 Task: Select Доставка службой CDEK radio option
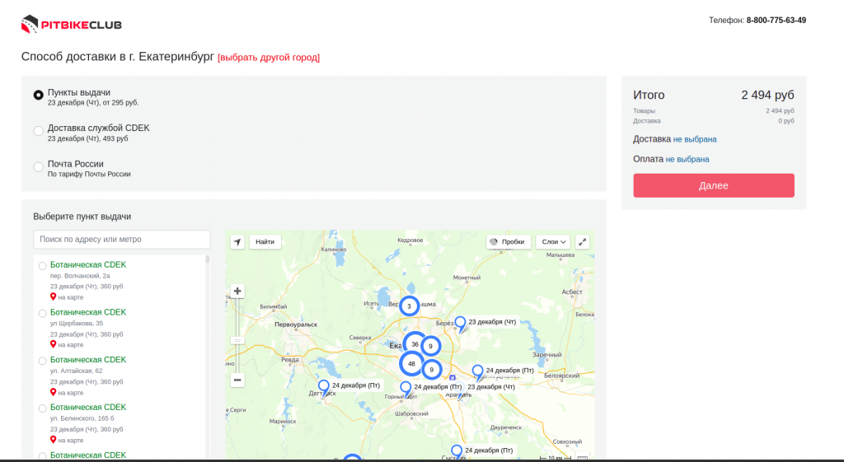point(39,130)
